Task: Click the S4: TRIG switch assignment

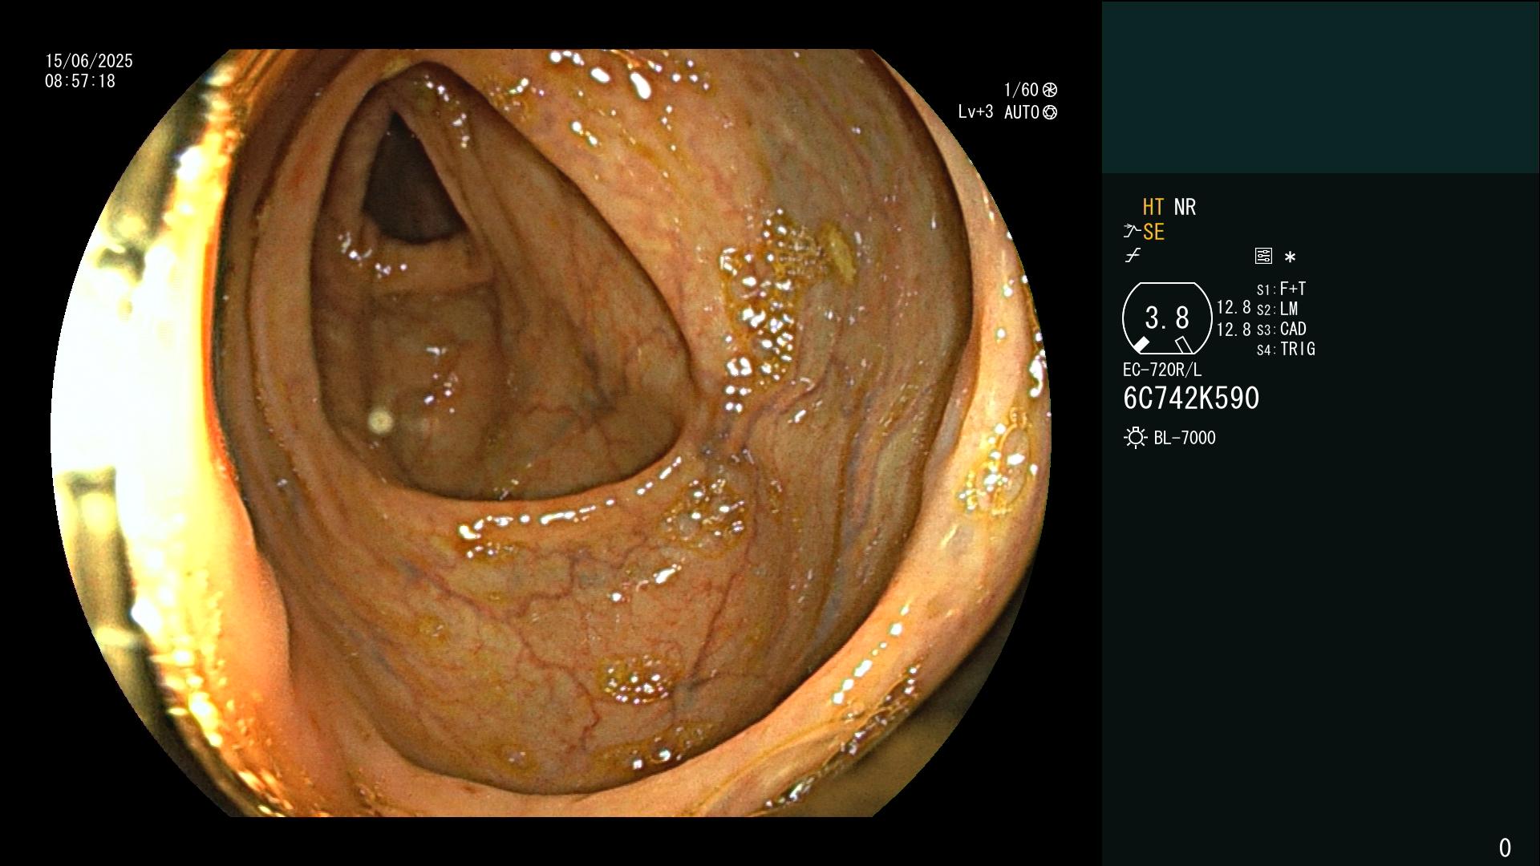Action: click(x=1286, y=349)
